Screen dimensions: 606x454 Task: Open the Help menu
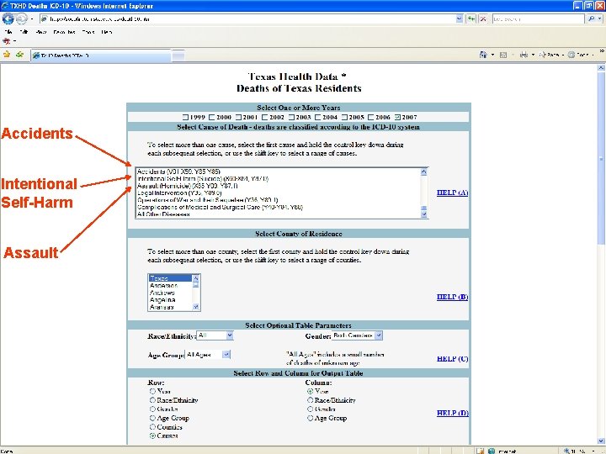107,32
